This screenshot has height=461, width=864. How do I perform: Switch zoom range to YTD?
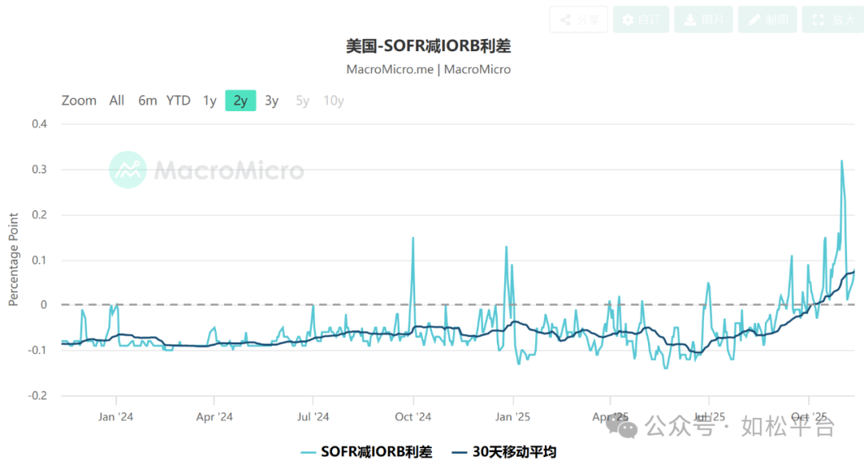pos(178,101)
